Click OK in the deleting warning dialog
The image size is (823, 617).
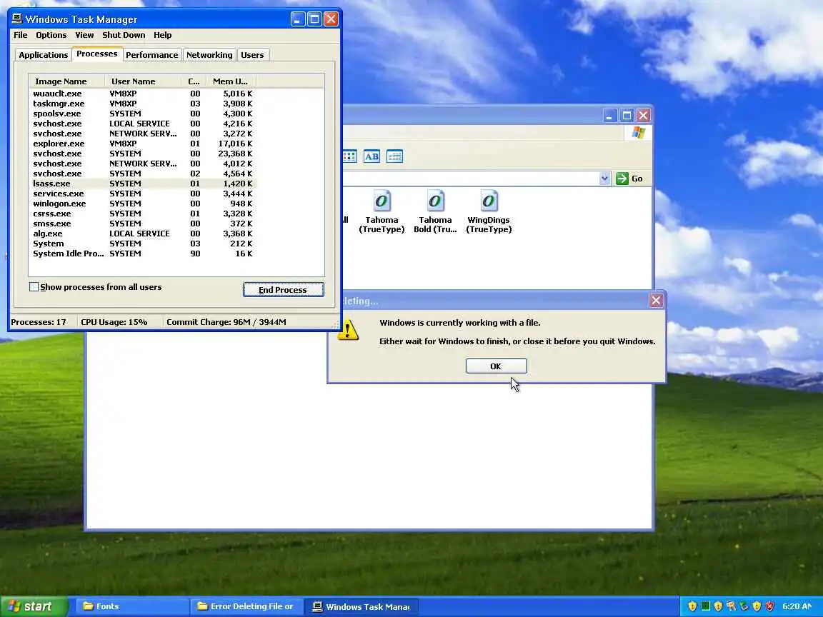(x=496, y=366)
